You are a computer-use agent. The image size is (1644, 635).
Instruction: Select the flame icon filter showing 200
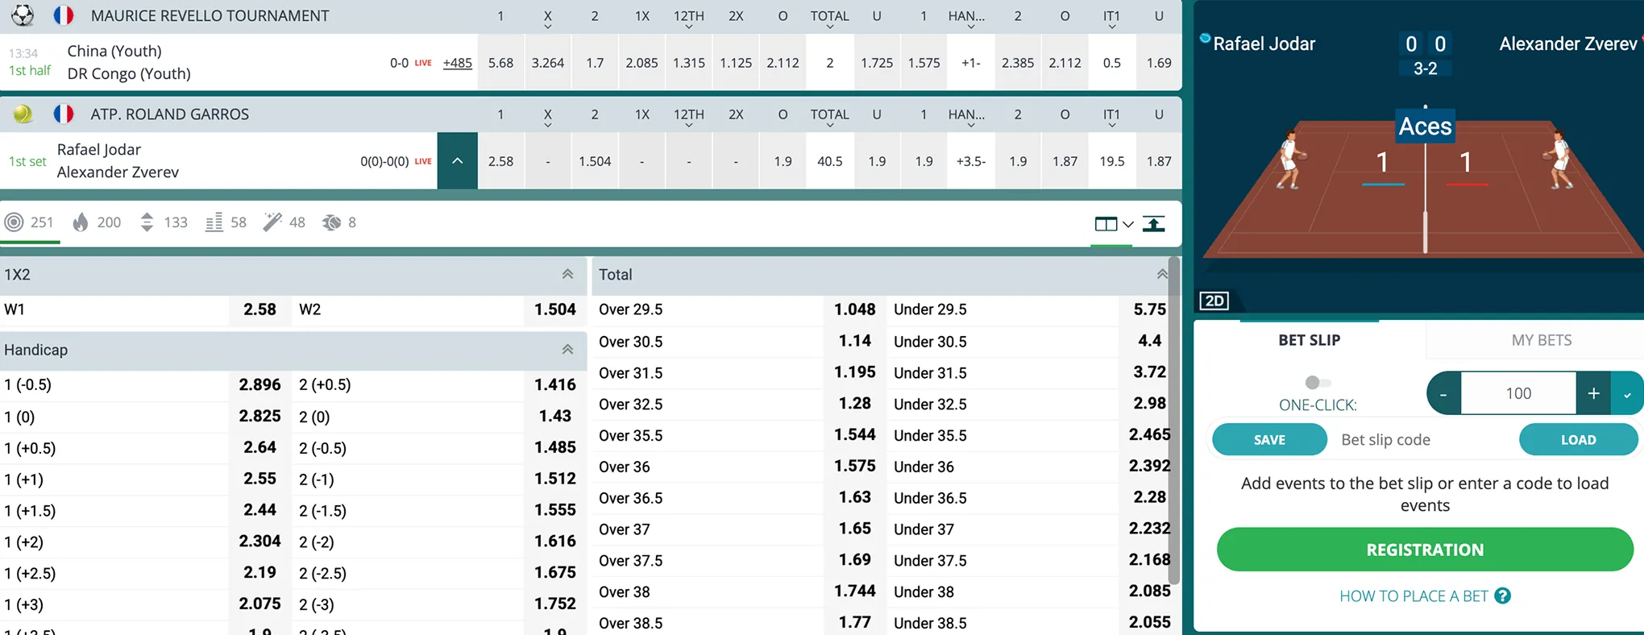[97, 222]
